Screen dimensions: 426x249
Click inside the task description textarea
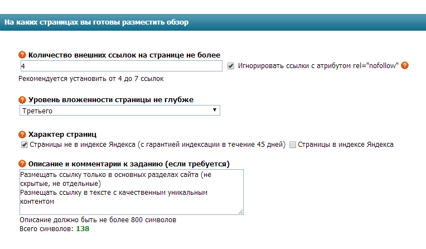pyautogui.click(x=131, y=192)
